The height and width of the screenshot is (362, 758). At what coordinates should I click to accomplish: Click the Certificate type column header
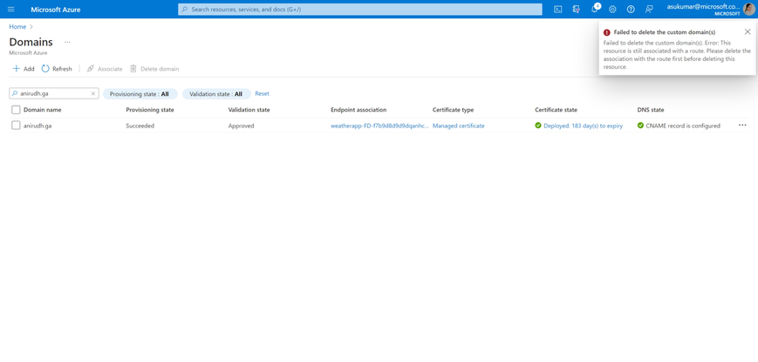tap(453, 110)
